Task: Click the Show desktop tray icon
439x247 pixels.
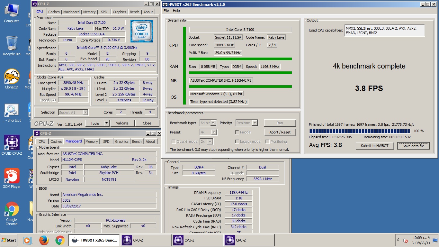Action: [x=435, y=240]
